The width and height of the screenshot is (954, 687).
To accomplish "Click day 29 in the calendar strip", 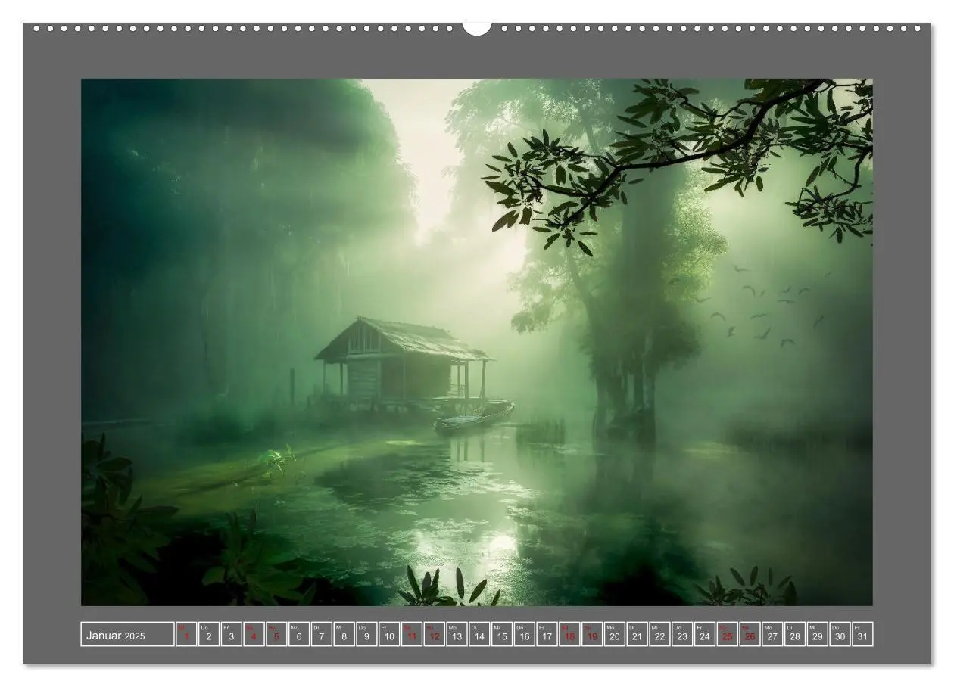I will (818, 635).
